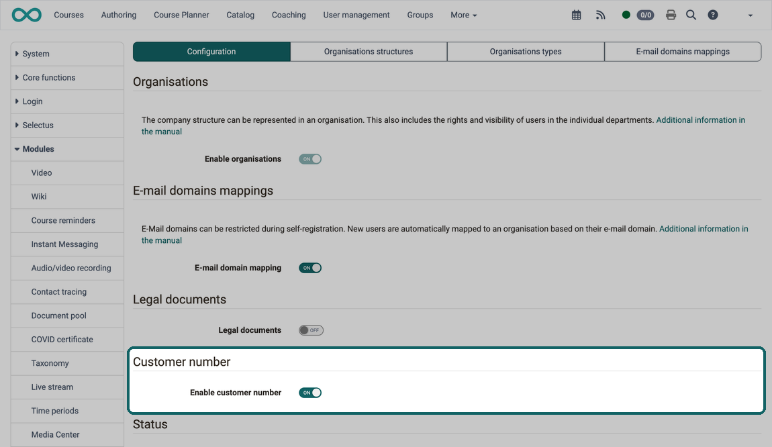
Task: Open Live stream module
Action: click(x=67, y=387)
